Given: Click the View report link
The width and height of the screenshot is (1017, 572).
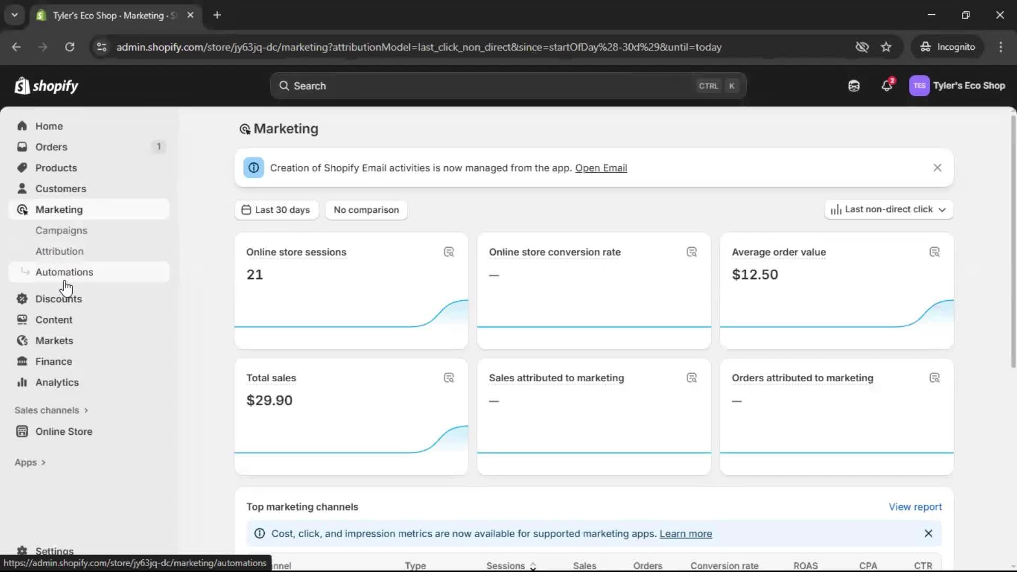Looking at the screenshot, I should pos(915,507).
